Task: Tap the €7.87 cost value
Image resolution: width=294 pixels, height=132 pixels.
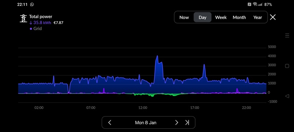Action: click(58, 23)
